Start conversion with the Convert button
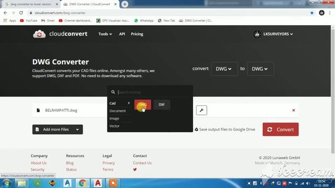 click(281, 130)
